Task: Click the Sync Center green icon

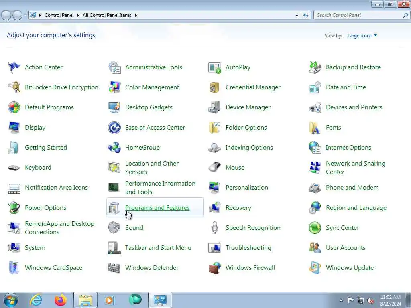Action: (315, 228)
